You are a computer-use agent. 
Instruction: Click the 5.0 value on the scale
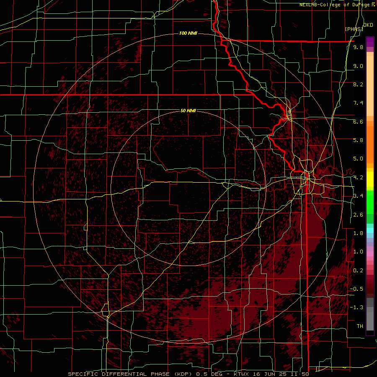pos(358,159)
